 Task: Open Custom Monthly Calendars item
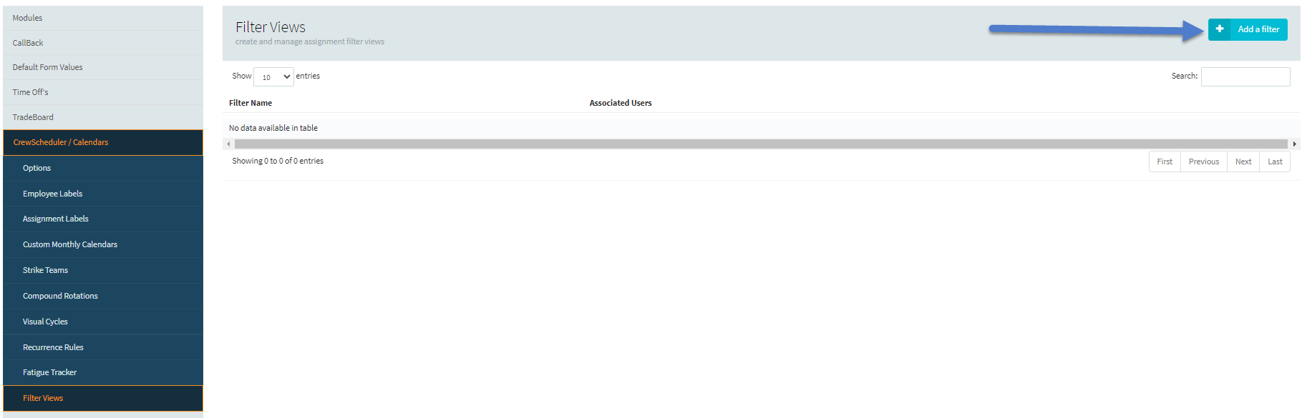[103, 244]
